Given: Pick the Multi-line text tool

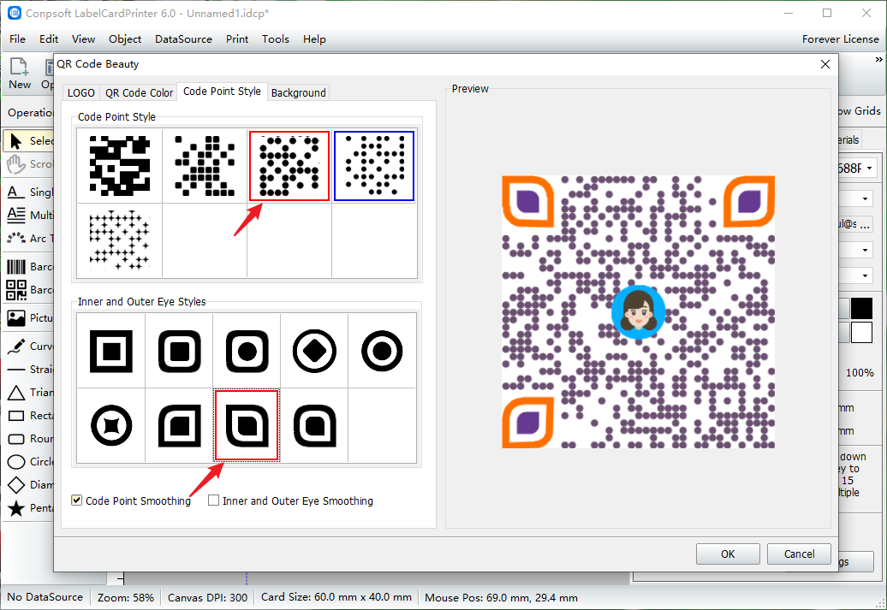Looking at the screenshot, I should click(x=28, y=215).
